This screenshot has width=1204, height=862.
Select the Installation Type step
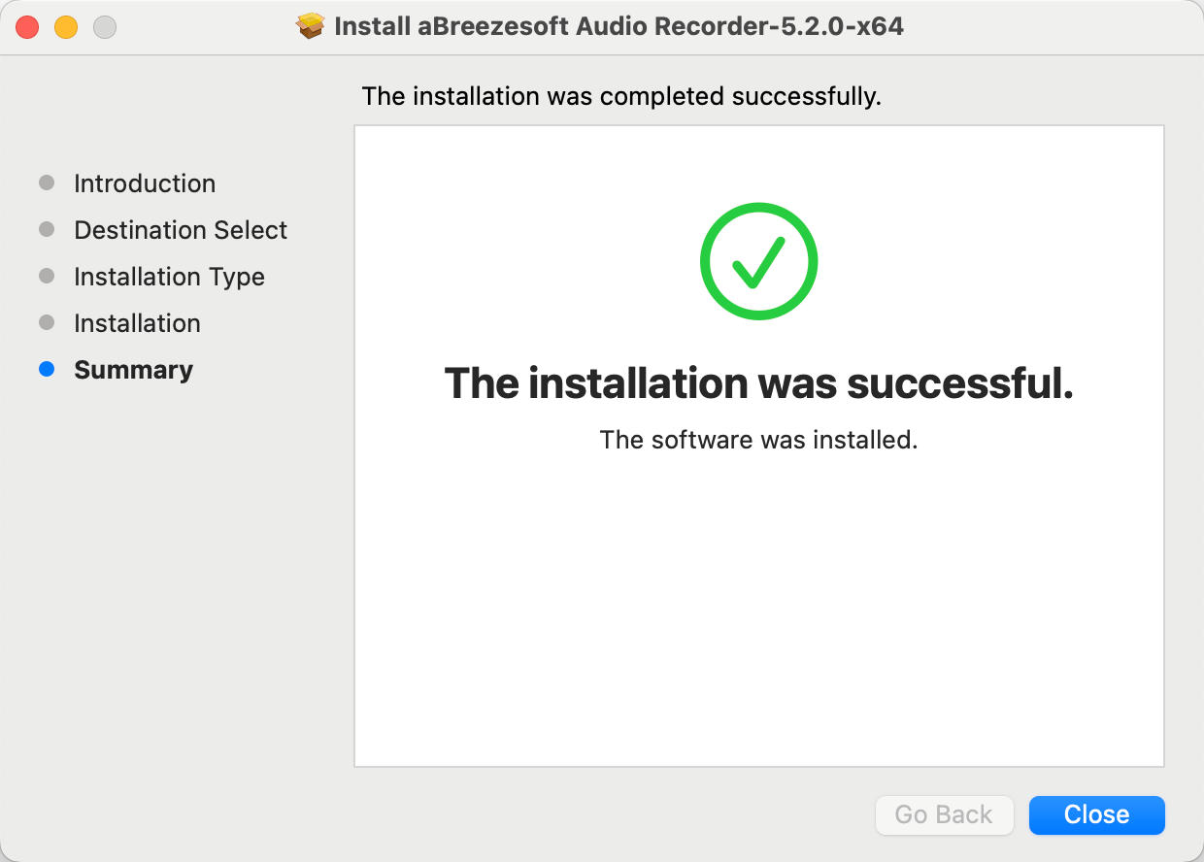pyautogui.click(x=168, y=276)
